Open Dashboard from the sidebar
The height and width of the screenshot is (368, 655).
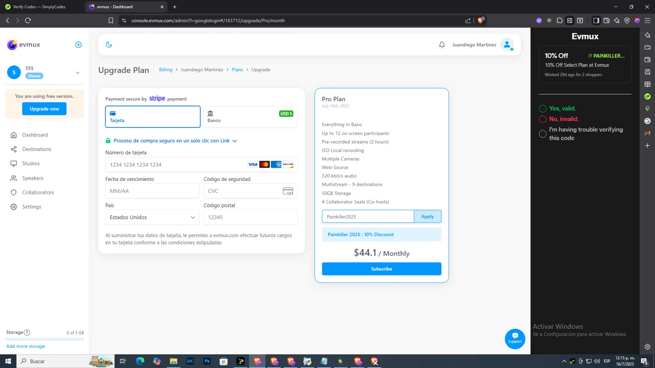[x=35, y=135]
